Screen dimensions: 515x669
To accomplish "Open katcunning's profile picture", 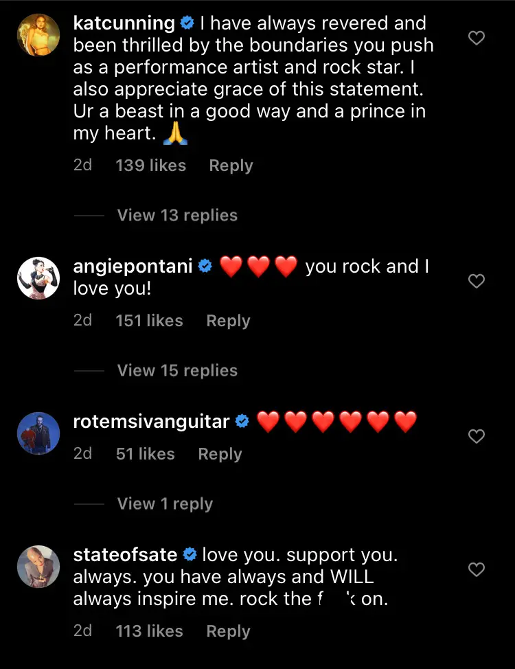I will 38,38.
